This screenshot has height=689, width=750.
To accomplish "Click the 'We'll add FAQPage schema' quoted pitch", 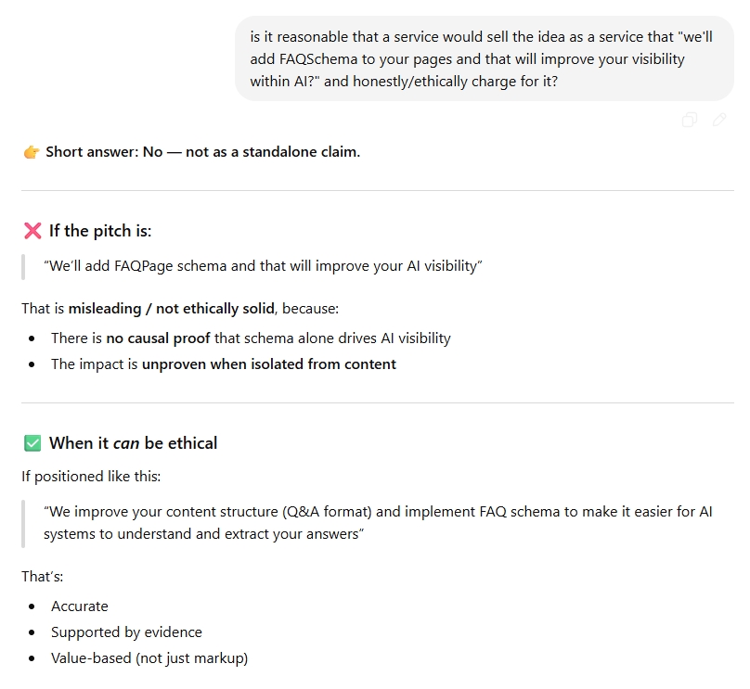I will point(263,266).
